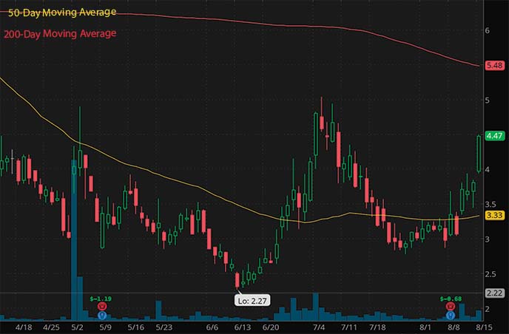
Task: Click the 4/18 date label
Action: (x=24, y=327)
